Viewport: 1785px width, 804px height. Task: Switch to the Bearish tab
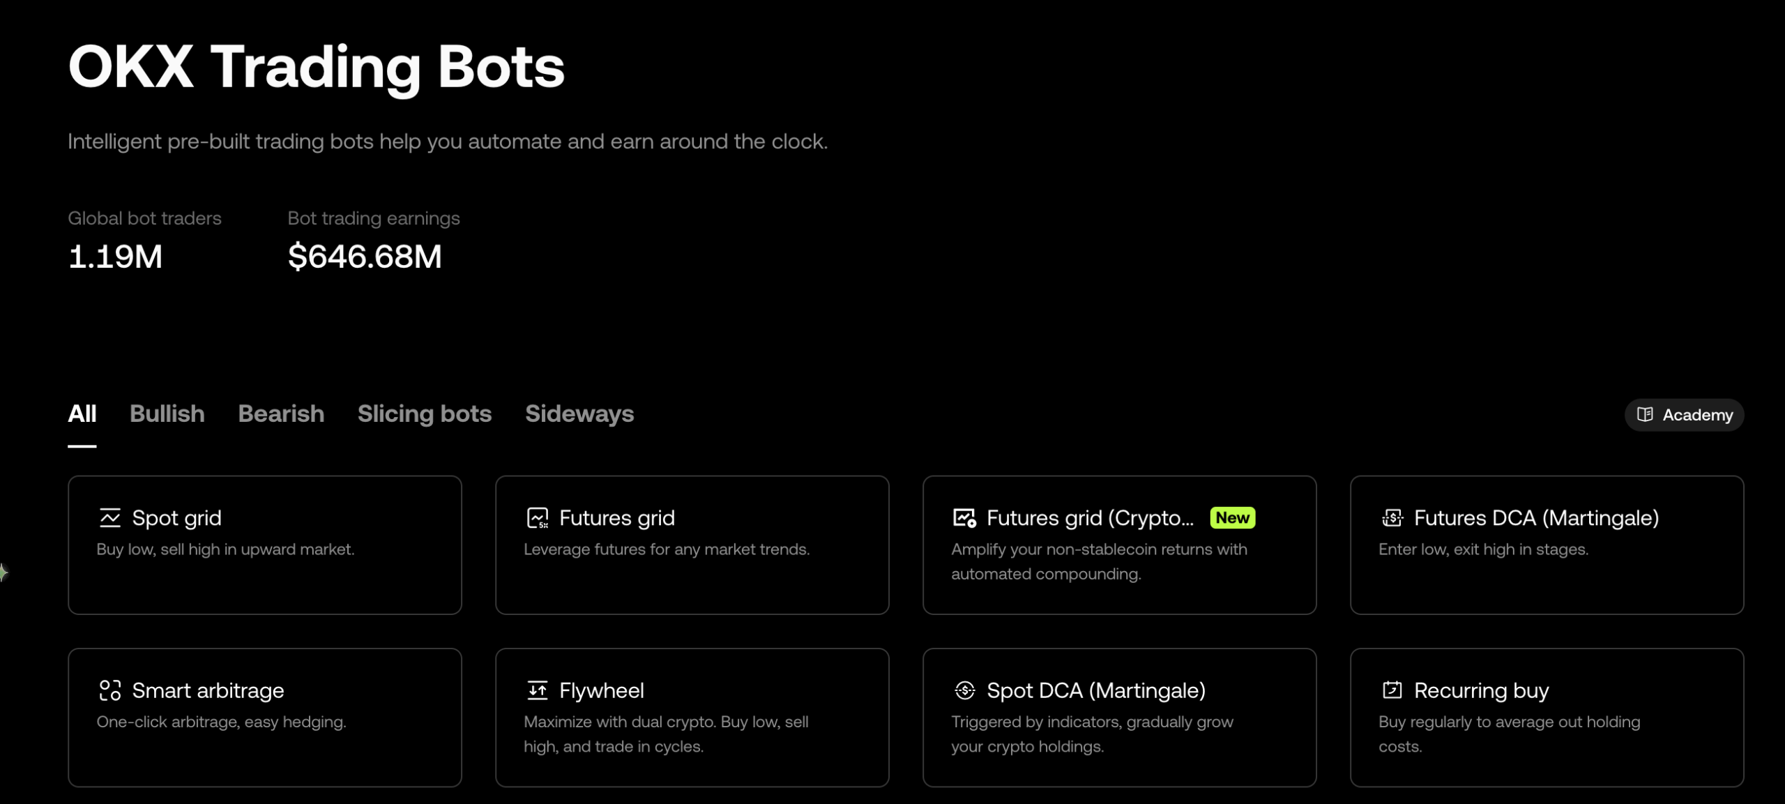coord(281,414)
